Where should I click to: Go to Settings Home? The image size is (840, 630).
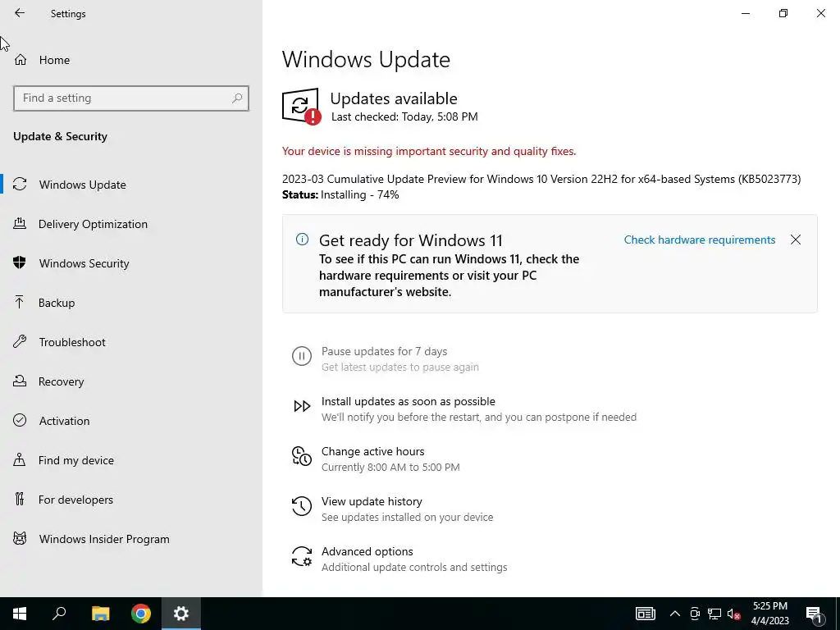(131, 60)
